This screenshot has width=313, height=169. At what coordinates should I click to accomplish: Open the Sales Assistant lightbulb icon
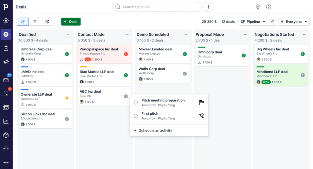tap(258, 7)
